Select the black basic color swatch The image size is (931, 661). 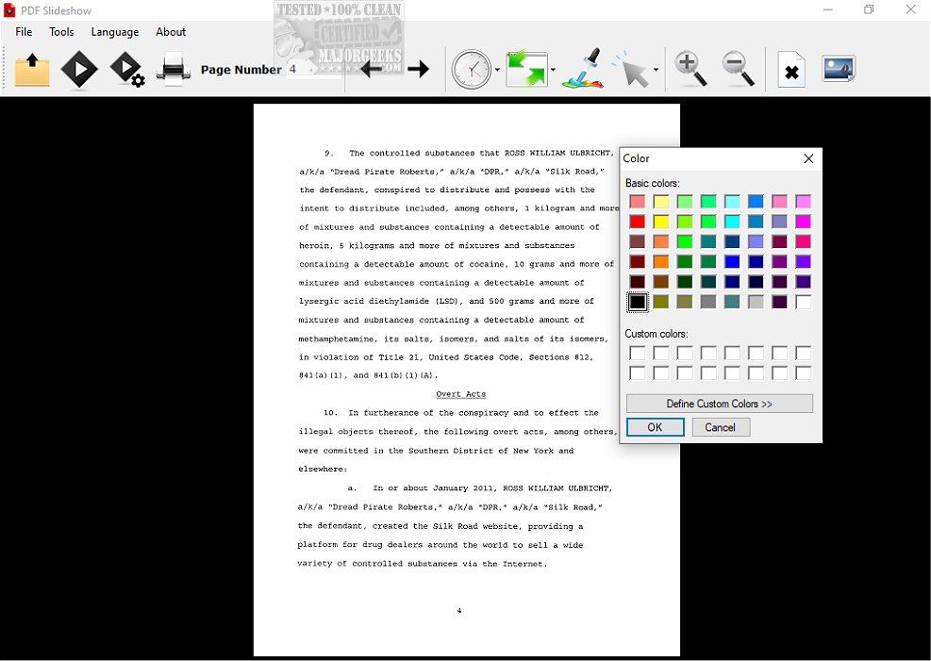coord(637,302)
